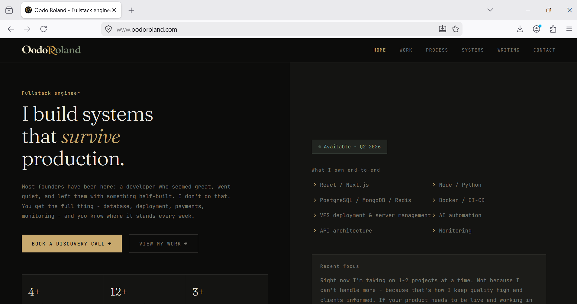Screen dimensions: 577x304
Task: Open the browser hamburger menu
Action: (569, 29)
